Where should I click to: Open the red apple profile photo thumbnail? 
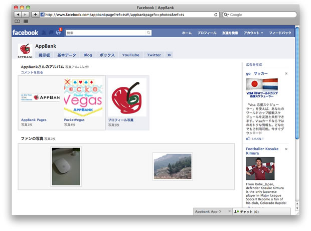(127, 97)
